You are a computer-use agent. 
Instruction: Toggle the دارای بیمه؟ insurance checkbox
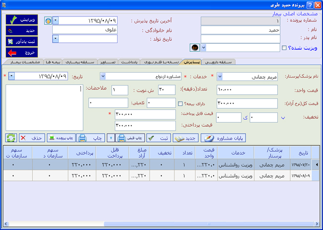[x=180, y=103]
